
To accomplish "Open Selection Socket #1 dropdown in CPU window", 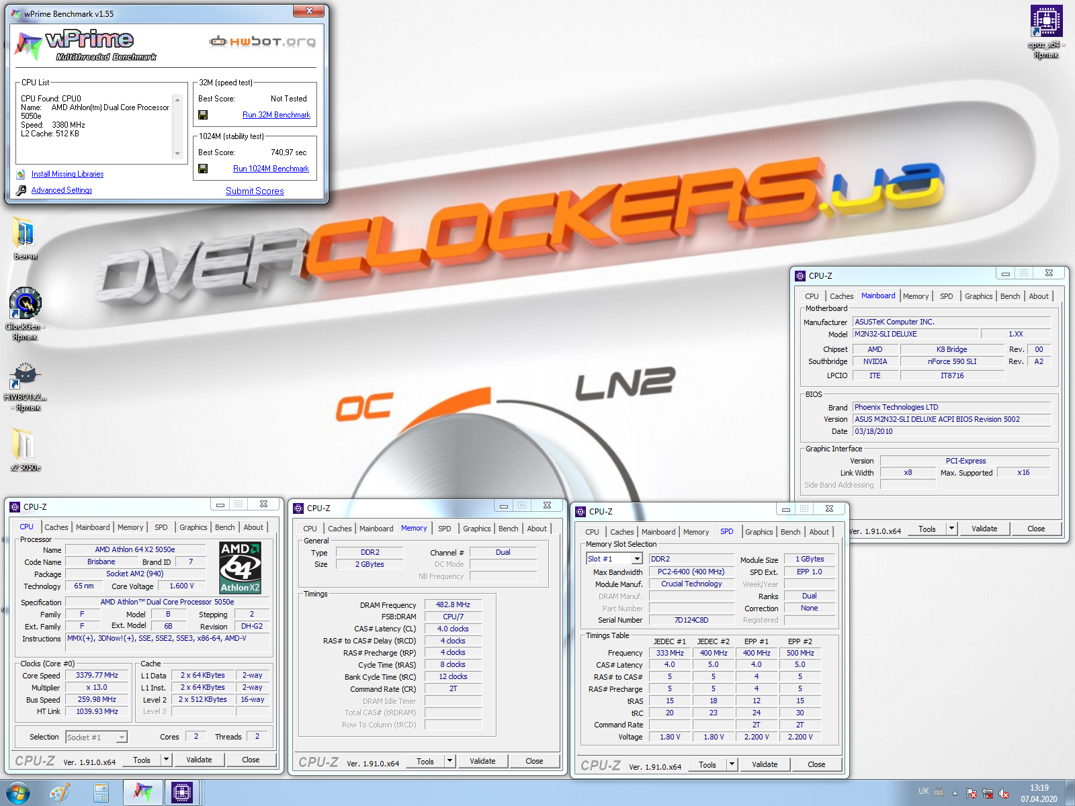I will (x=122, y=737).
